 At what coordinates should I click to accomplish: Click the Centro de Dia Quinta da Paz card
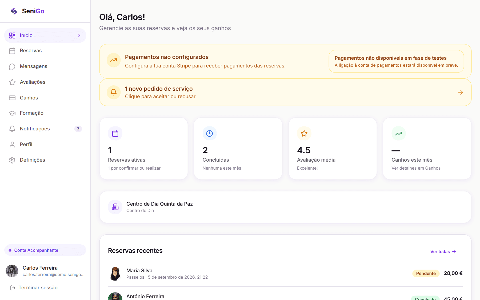coord(285,207)
